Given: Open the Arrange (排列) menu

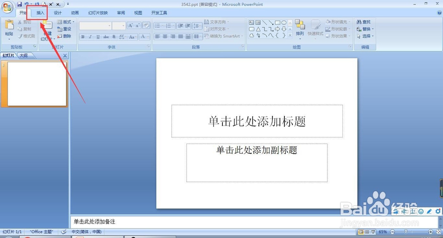Looking at the screenshot, I should tap(300, 29).
